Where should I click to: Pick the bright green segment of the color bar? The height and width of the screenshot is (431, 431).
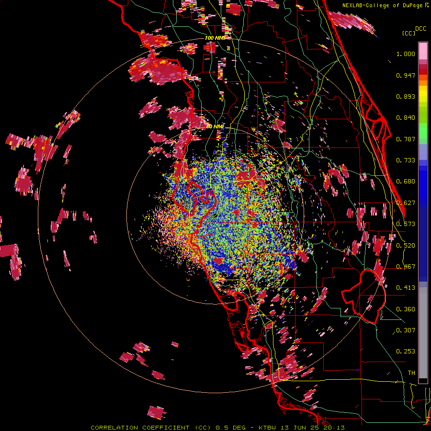[423, 131]
